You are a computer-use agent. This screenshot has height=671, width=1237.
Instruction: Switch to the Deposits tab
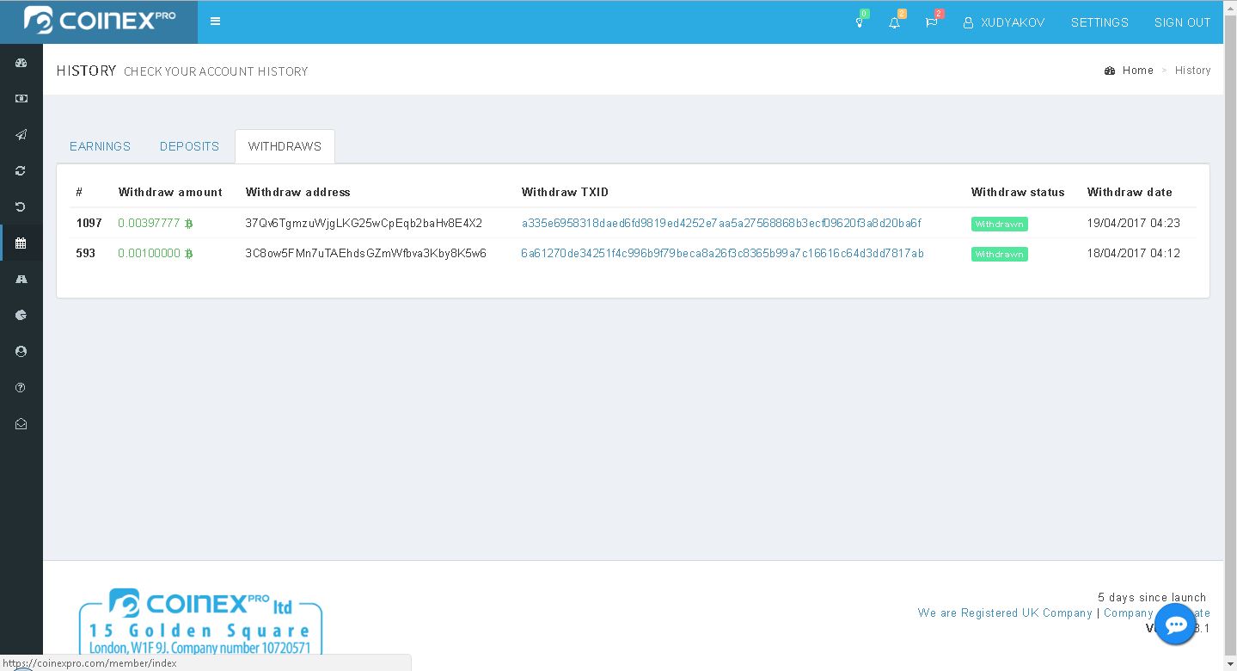point(189,146)
